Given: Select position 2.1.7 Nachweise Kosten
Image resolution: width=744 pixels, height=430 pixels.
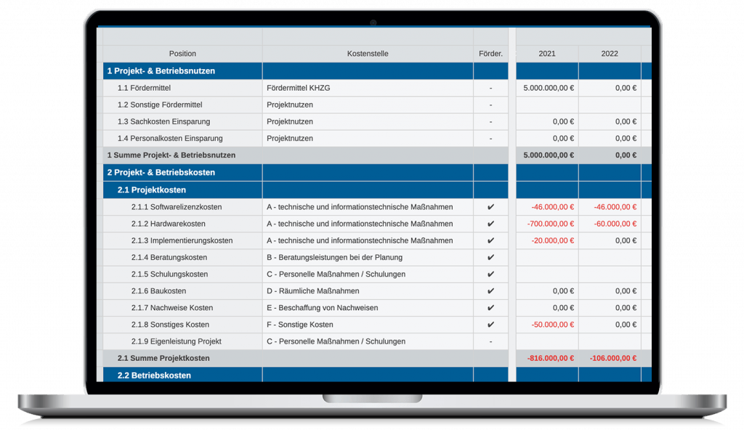Looking at the screenshot, I should click(171, 307).
